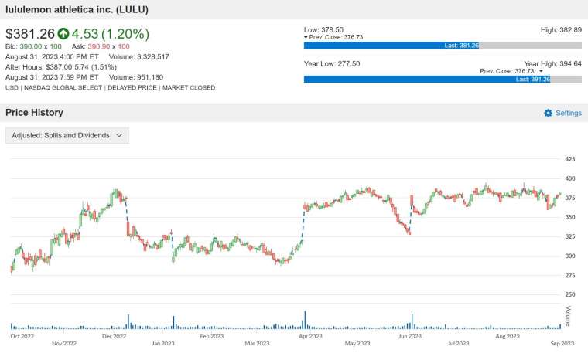
Task: Click the Prev. Close marker under Year High
Action: pyautogui.click(x=511, y=71)
